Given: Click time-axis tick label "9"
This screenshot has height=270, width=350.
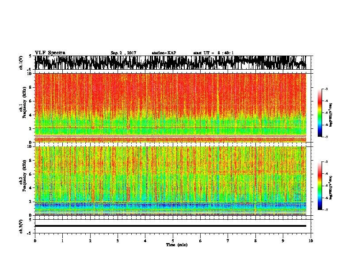Looking at the screenshot, I should (x=283, y=241).
